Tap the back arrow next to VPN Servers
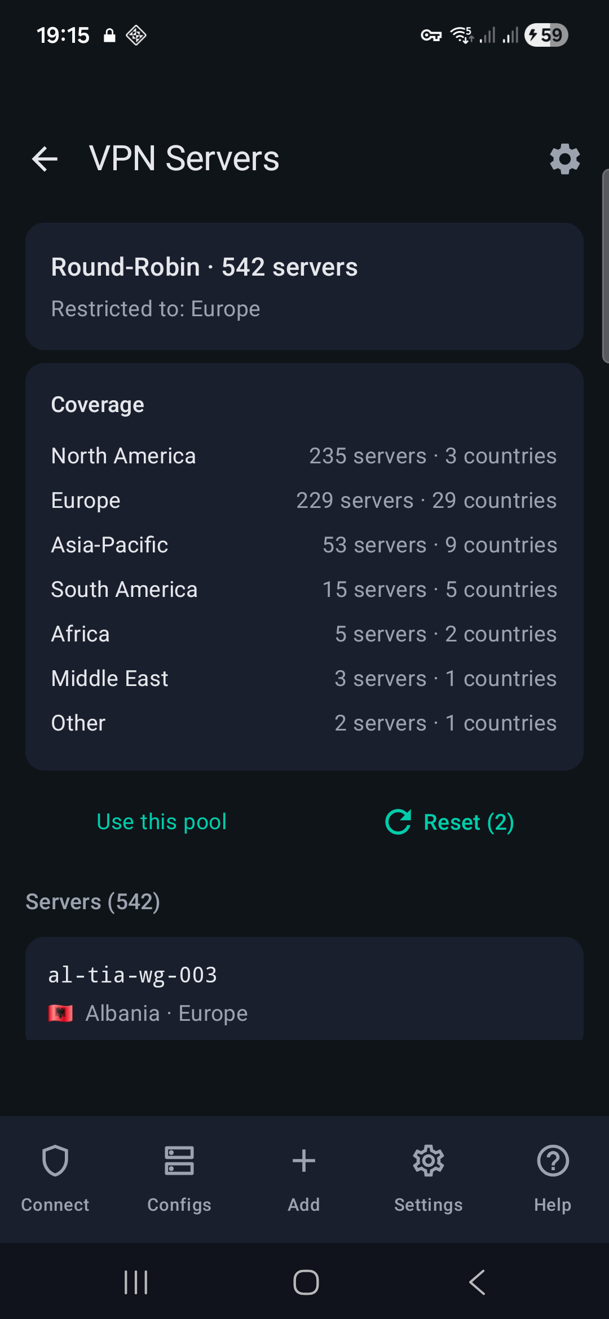Image resolution: width=609 pixels, height=1319 pixels. tap(45, 159)
